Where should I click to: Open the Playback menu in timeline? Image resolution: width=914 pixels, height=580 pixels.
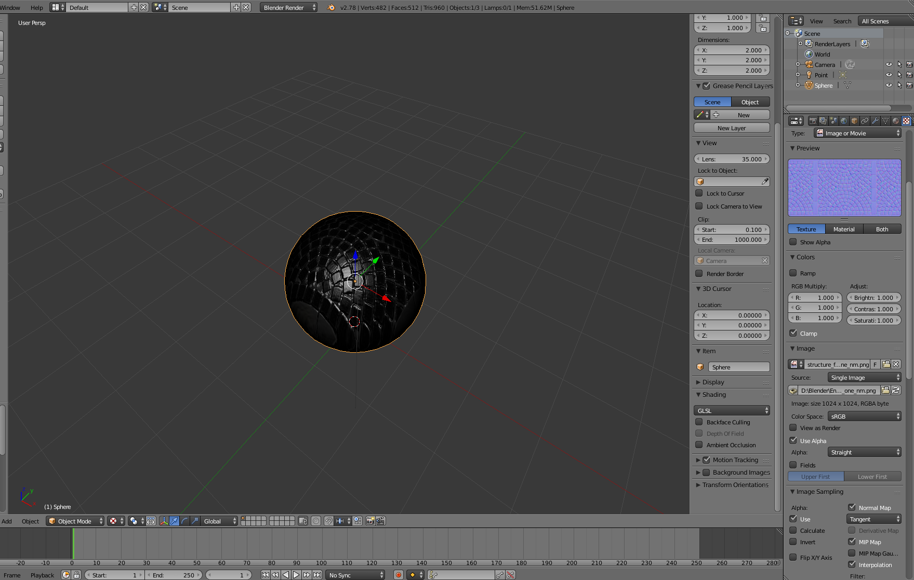[x=42, y=575]
